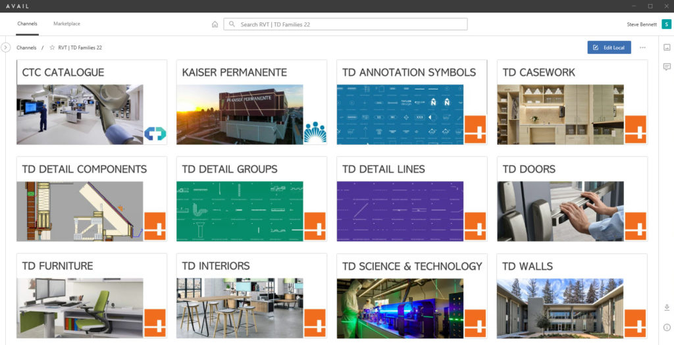Click orange logo on TD Doors card
674x345 pixels.
pyautogui.click(x=636, y=226)
